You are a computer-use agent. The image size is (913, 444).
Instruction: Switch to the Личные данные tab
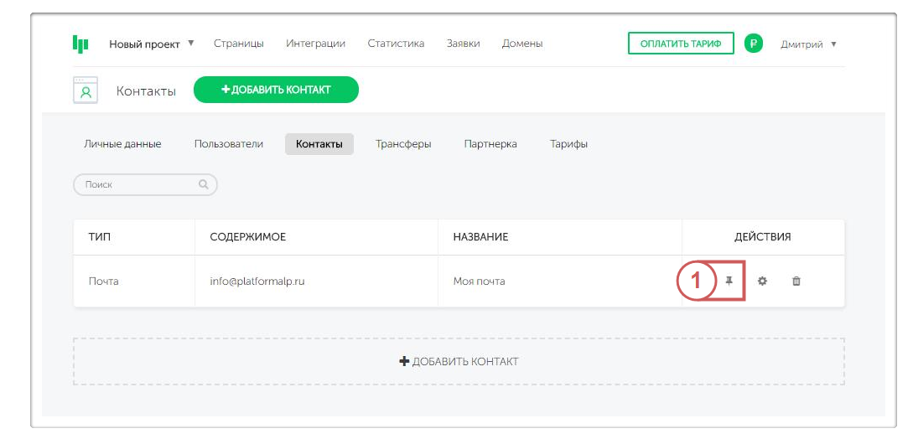[x=122, y=144]
